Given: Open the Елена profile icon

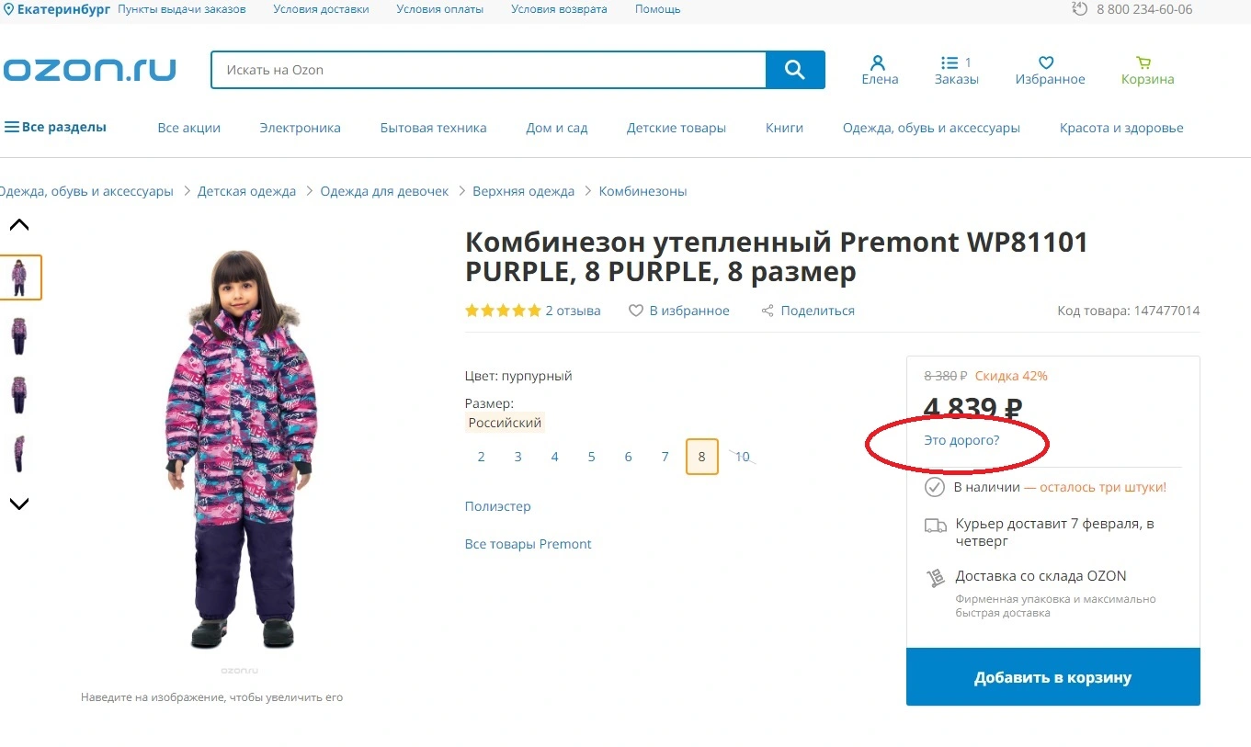Looking at the screenshot, I should coord(878,62).
